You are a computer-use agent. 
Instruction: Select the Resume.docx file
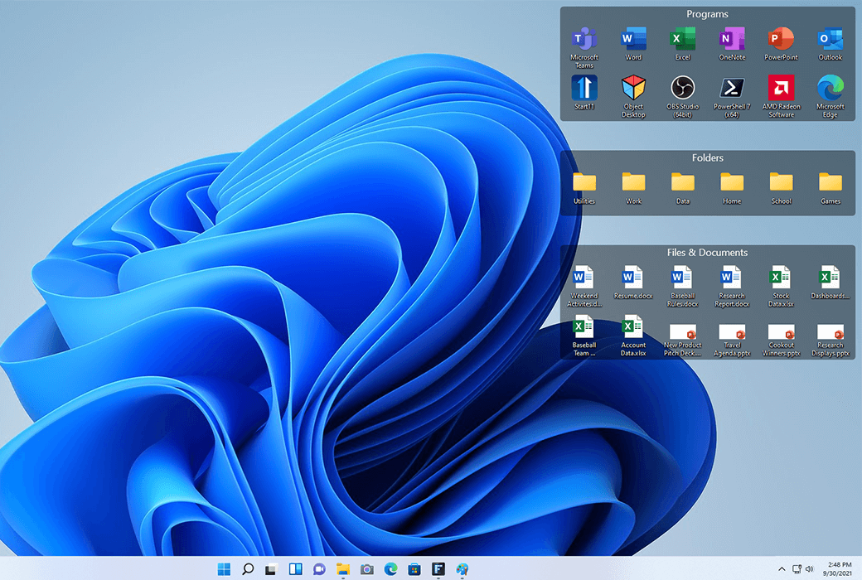[x=633, y=278]
